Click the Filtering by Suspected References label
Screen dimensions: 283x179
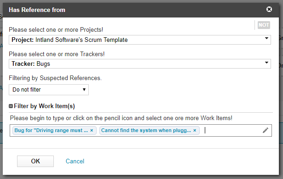click(x=55, y=78)
